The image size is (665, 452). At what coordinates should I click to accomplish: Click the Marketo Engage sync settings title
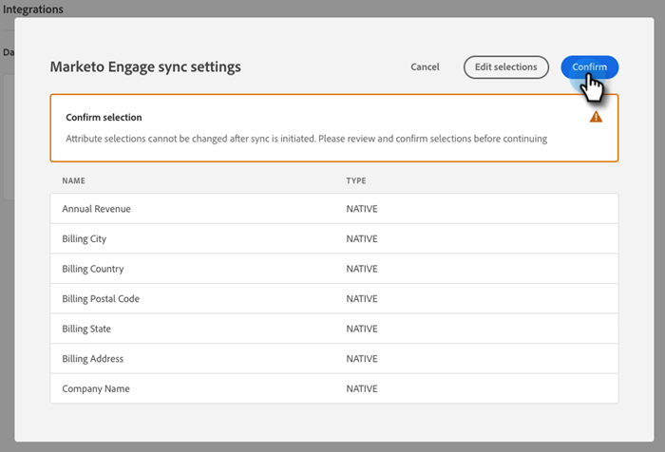click(x=145, y=67)
